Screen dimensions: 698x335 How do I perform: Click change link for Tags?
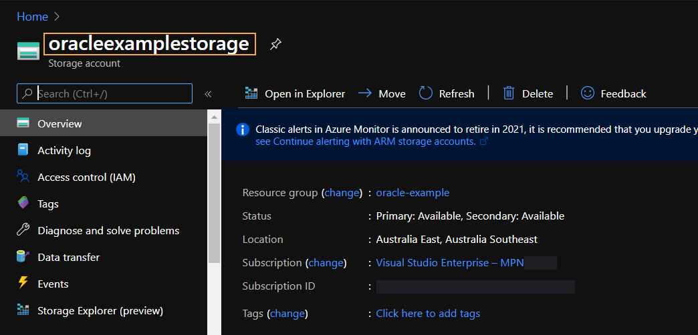[287, 313]
